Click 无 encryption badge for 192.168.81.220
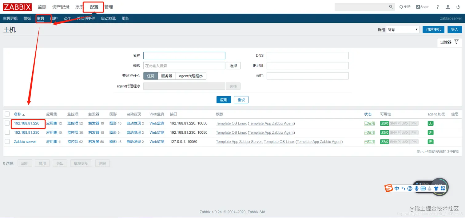 pos(431,124)
